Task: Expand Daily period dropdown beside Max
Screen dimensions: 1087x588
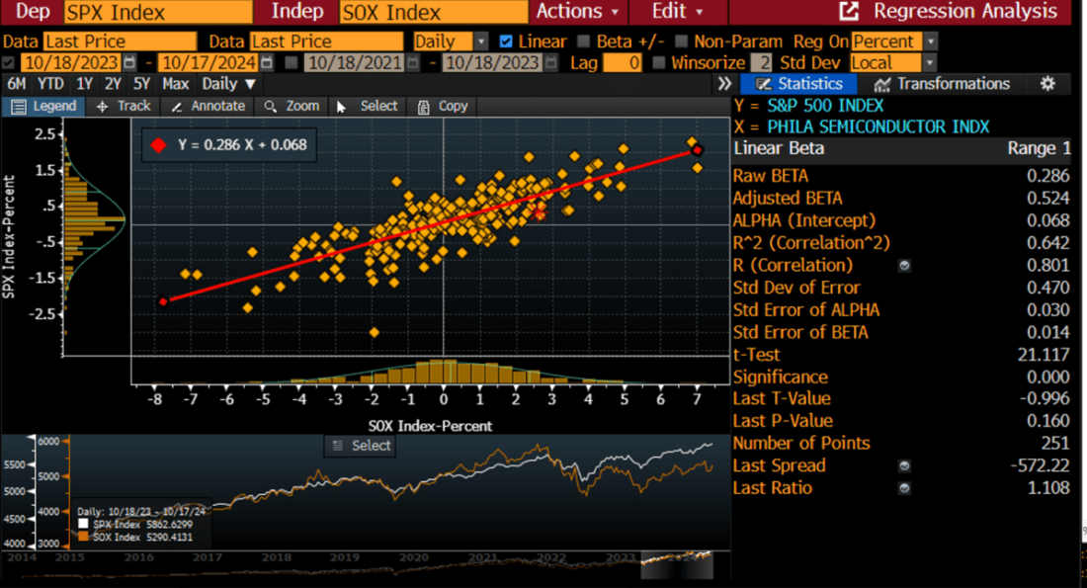Action: [228, 84]
